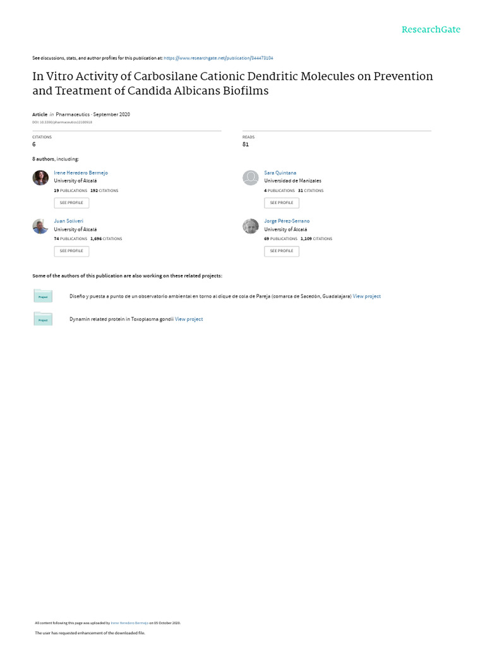This screenshot has width=485, height=647.
Task: Click Jorge Pérez-Serrano's profile photo
Action: coord(251,226)
